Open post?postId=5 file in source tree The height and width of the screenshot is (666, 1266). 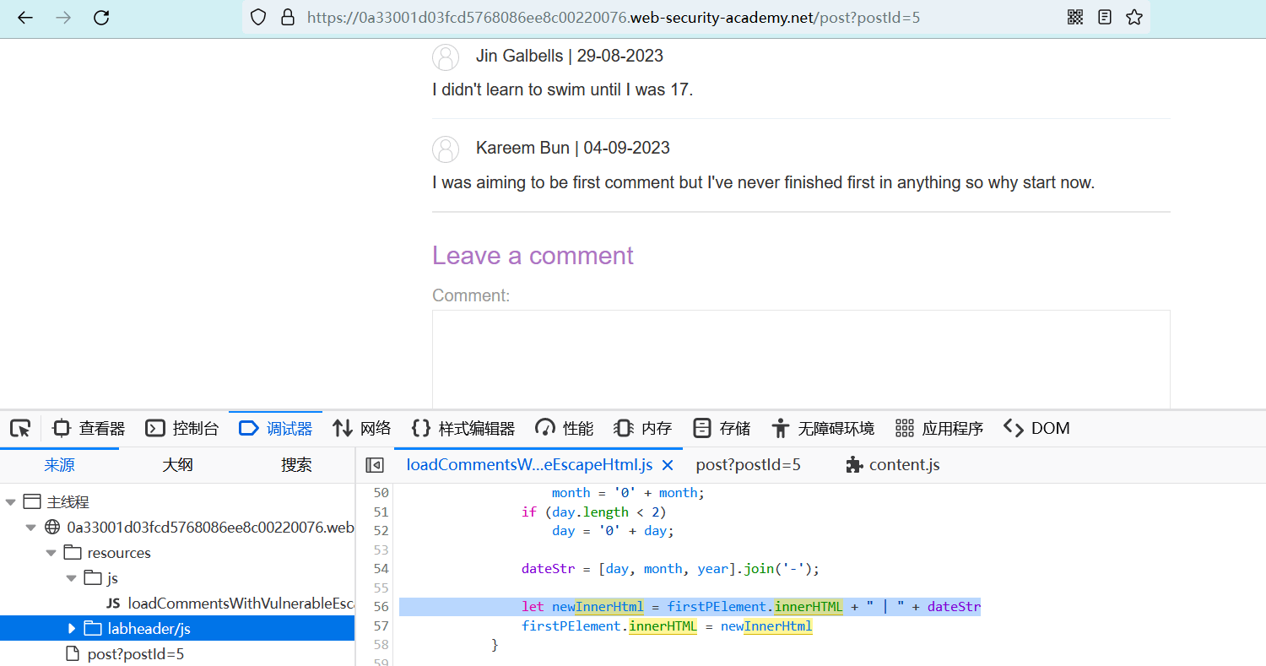pos(135,654)
